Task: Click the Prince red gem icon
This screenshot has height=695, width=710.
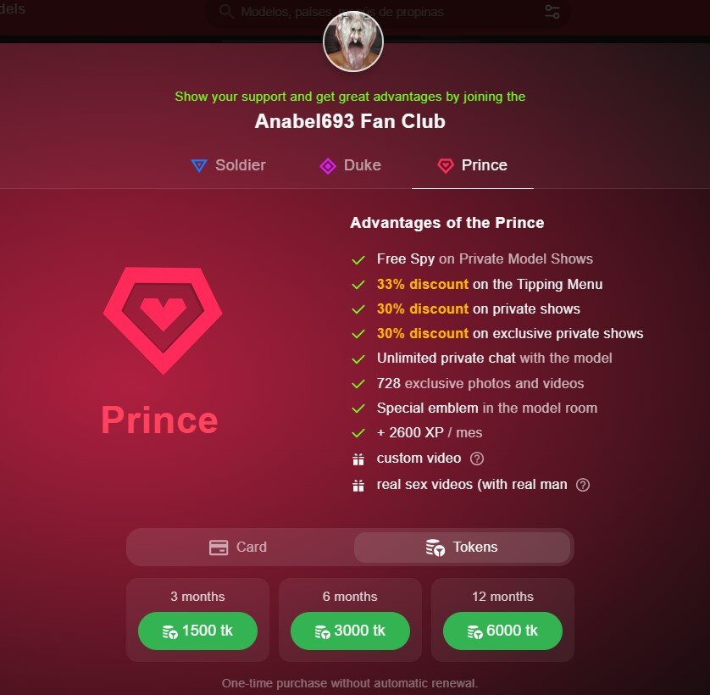Action: [446, 165]
